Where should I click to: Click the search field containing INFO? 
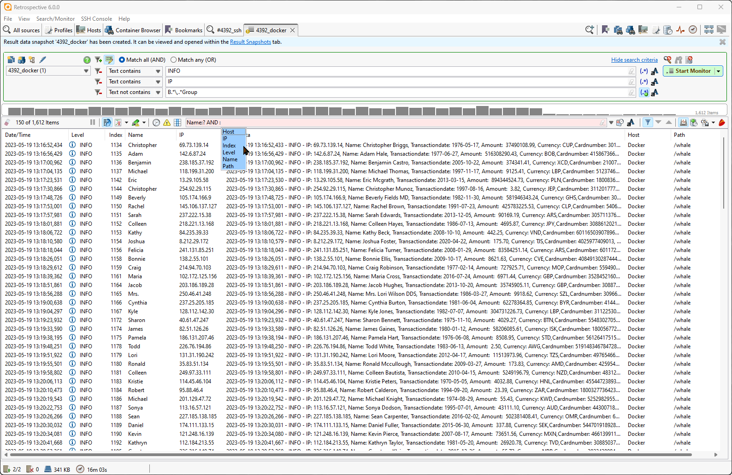point(400,71)
